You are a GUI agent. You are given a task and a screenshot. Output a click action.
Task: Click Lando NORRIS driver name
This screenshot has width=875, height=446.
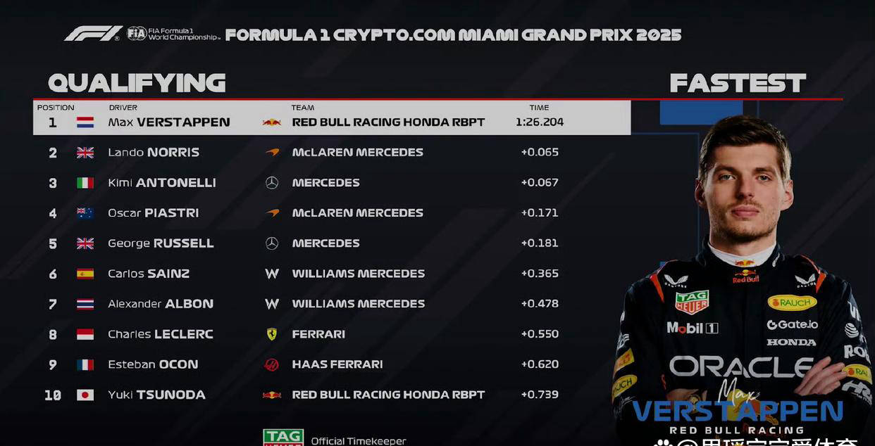click(154, 153)
